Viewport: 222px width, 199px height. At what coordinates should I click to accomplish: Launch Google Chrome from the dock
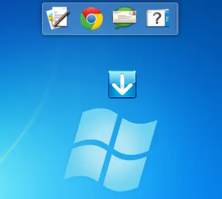click(92, 18)
